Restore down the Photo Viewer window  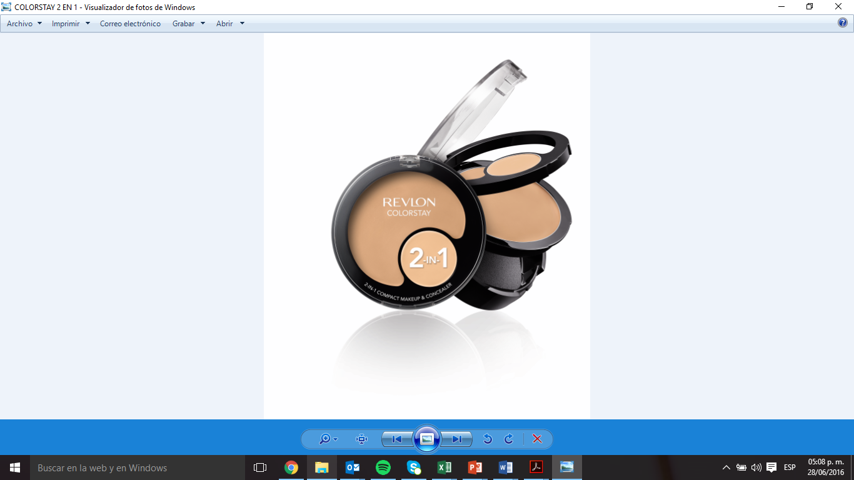click(x=810, y=7)
